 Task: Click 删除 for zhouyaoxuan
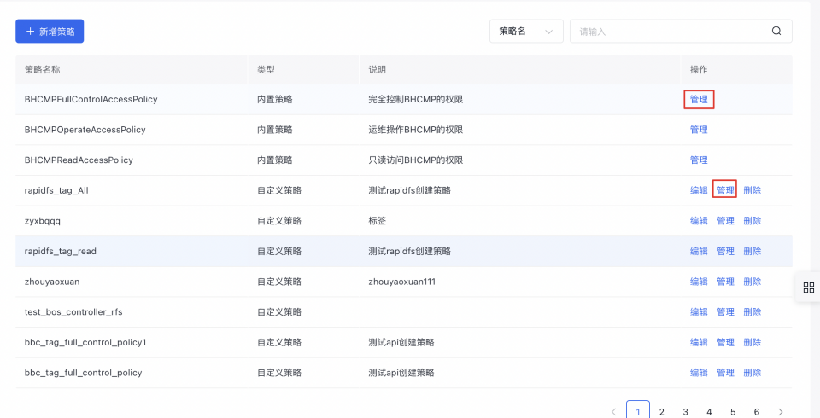[x=752, y=282]
